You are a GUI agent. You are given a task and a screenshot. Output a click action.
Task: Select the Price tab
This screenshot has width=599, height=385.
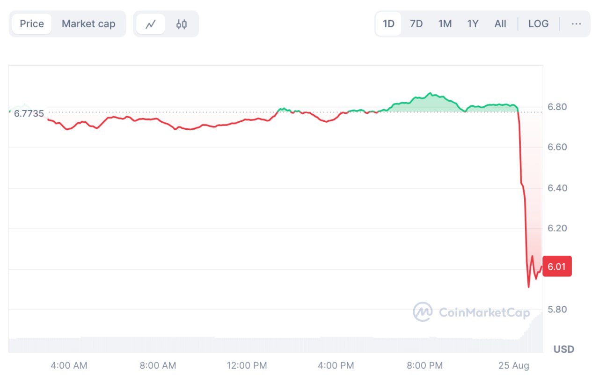click(32, 24)
